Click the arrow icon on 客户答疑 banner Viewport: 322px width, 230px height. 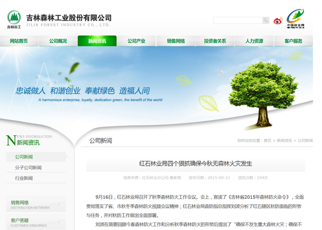[x=58, y=222]
